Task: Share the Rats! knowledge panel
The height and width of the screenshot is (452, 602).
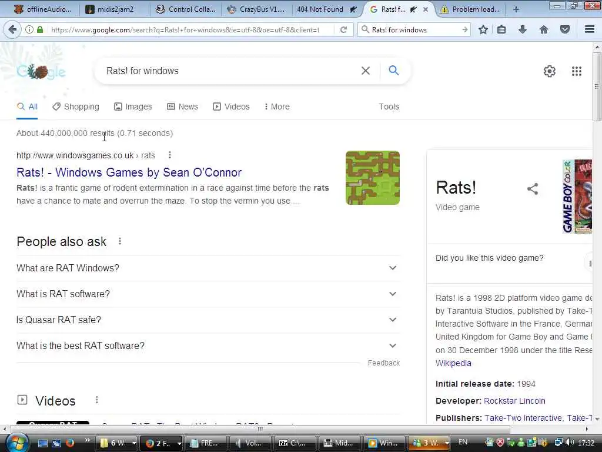Action: pos(533,189)
